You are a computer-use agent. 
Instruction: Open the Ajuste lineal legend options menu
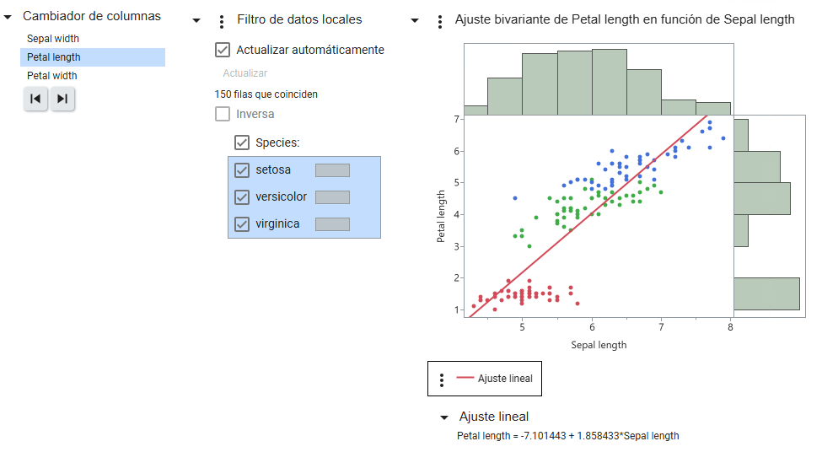point(442,379)
